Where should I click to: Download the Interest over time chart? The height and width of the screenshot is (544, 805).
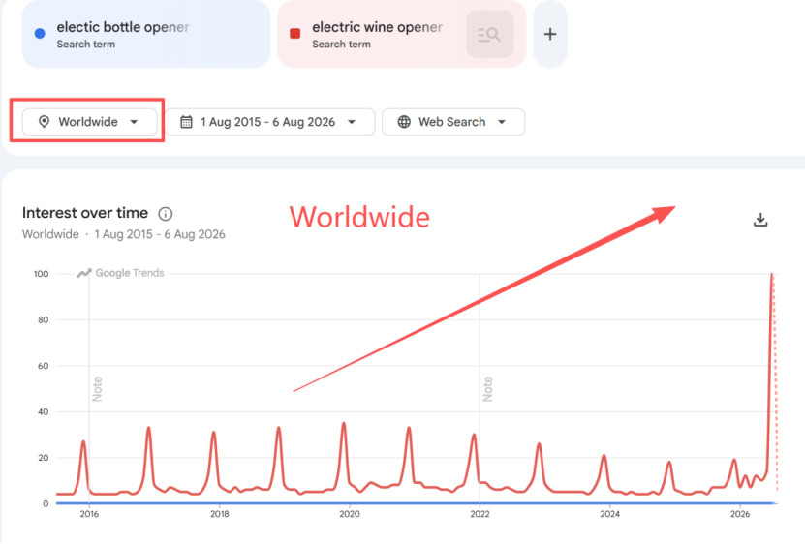point(760,220)
